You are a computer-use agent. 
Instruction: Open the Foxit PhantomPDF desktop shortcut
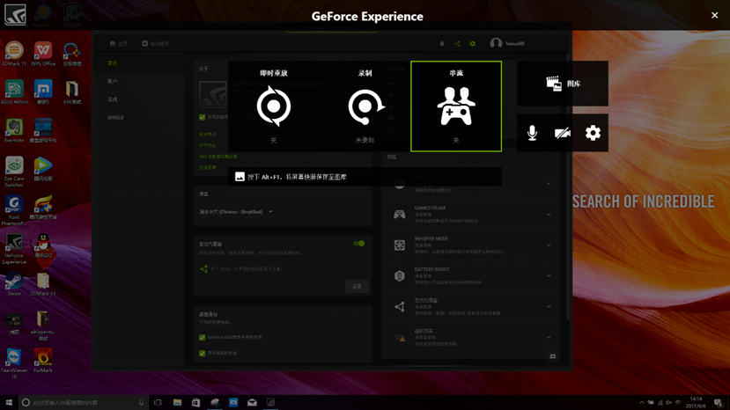14,210
